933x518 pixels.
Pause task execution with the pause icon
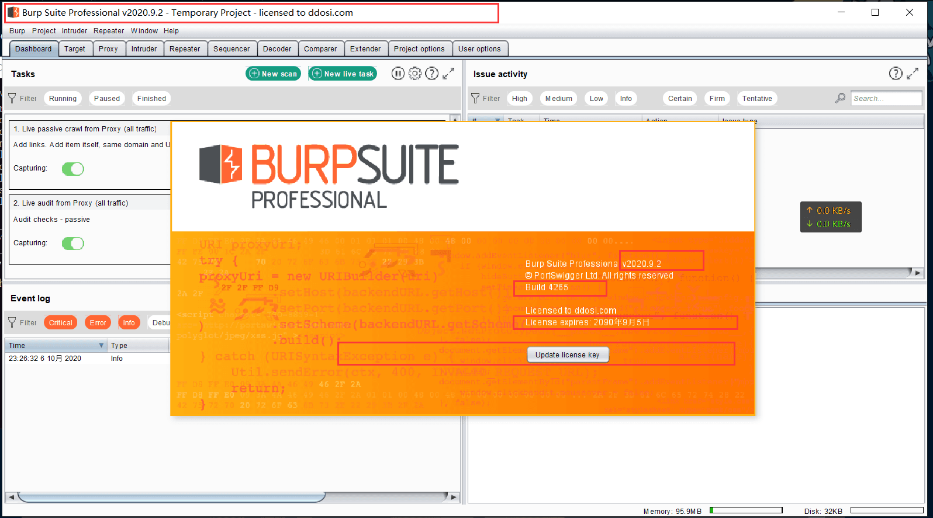398,74
